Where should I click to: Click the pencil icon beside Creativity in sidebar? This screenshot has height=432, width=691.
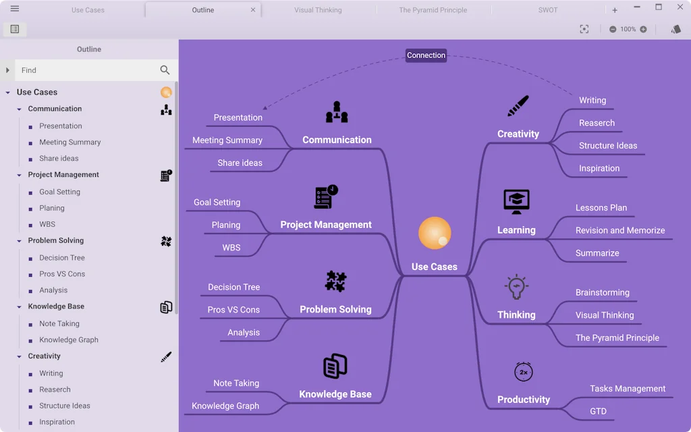click(166, 356)
